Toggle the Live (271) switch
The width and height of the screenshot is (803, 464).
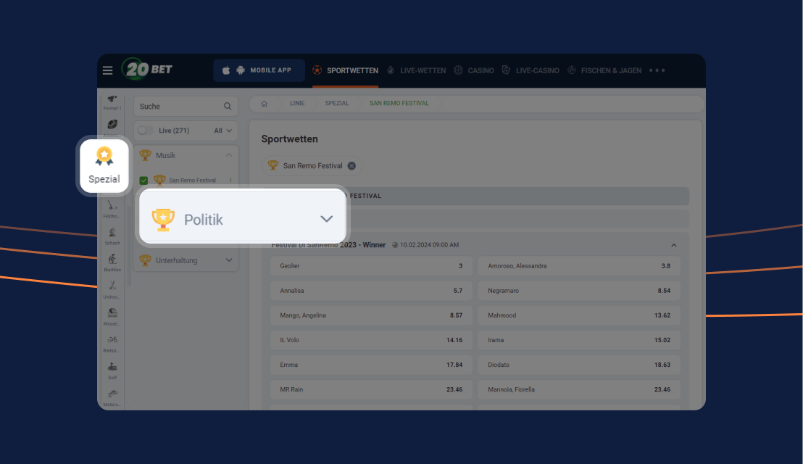(x=145, y=130)
